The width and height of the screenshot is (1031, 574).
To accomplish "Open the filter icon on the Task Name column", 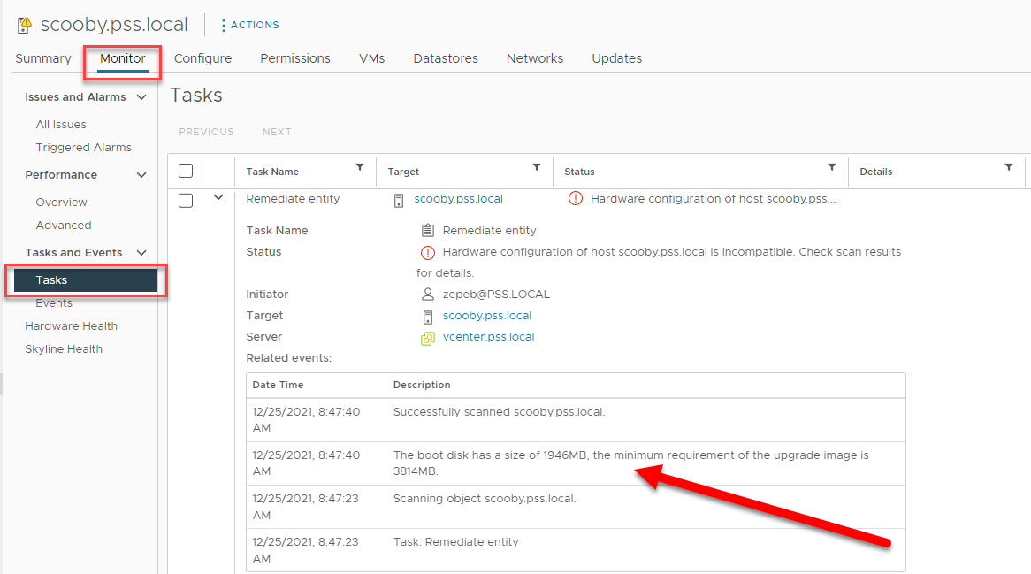I will coord(359,167).
